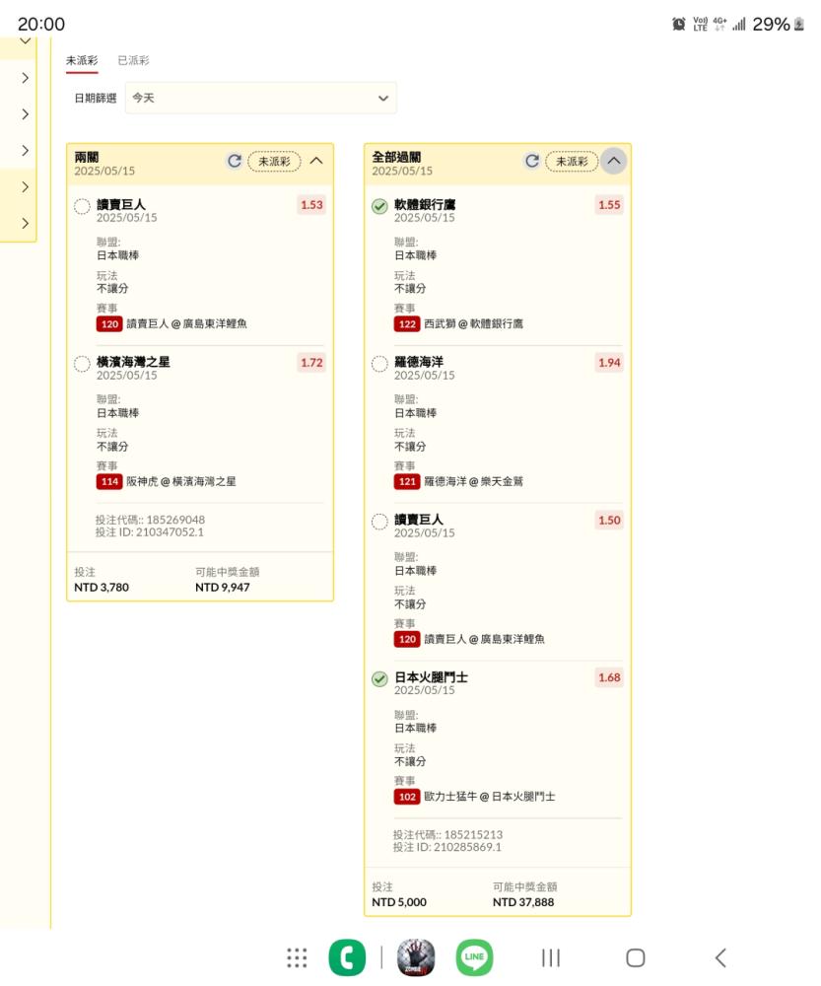Viewport: 821px width, 986px height.
Task: Tap the 1.72 odds for 橫濱海灣之星
Action: coord(311,363)
